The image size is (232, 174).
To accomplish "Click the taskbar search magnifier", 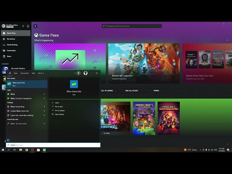I will (x=9, y=150).
